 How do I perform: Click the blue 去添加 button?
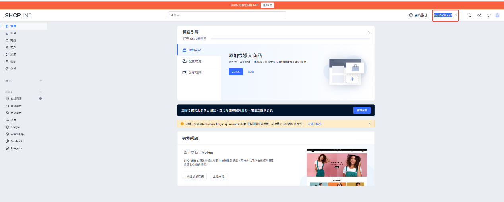[x=236, y=72]
